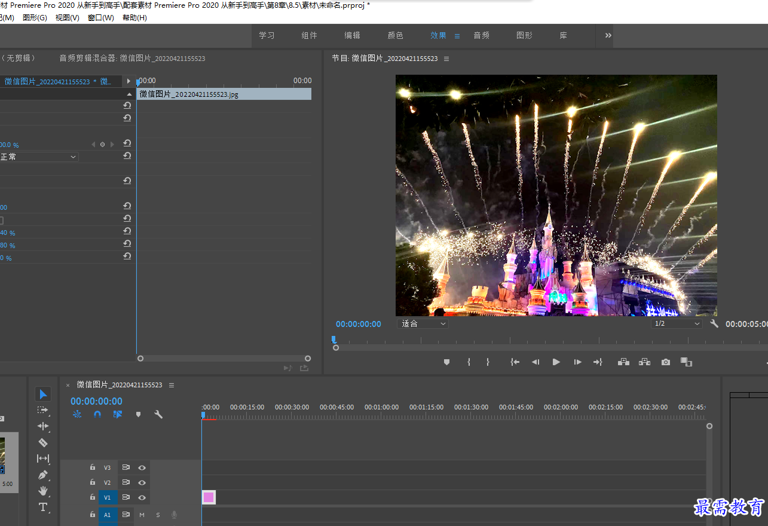Select the Hand tool
The width and height of the screenshot is (768, 526).
[43, 491]
